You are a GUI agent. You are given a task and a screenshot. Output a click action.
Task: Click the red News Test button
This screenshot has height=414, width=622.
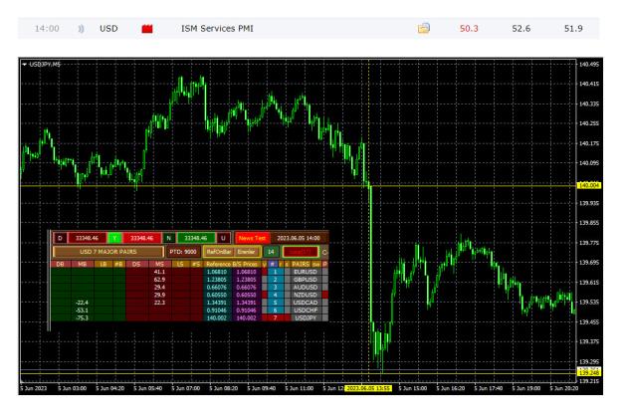pyautogui.click(x=253, y=238)
